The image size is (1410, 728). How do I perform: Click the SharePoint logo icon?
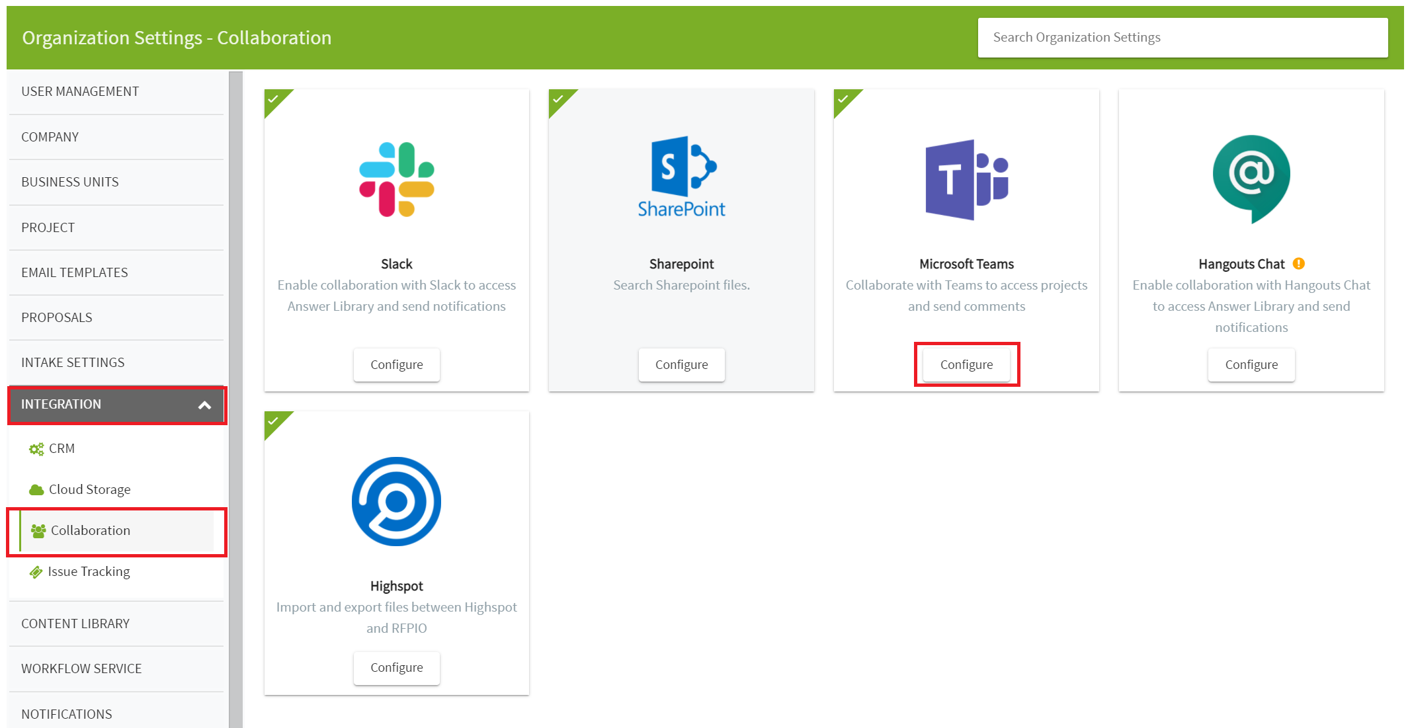681,177
